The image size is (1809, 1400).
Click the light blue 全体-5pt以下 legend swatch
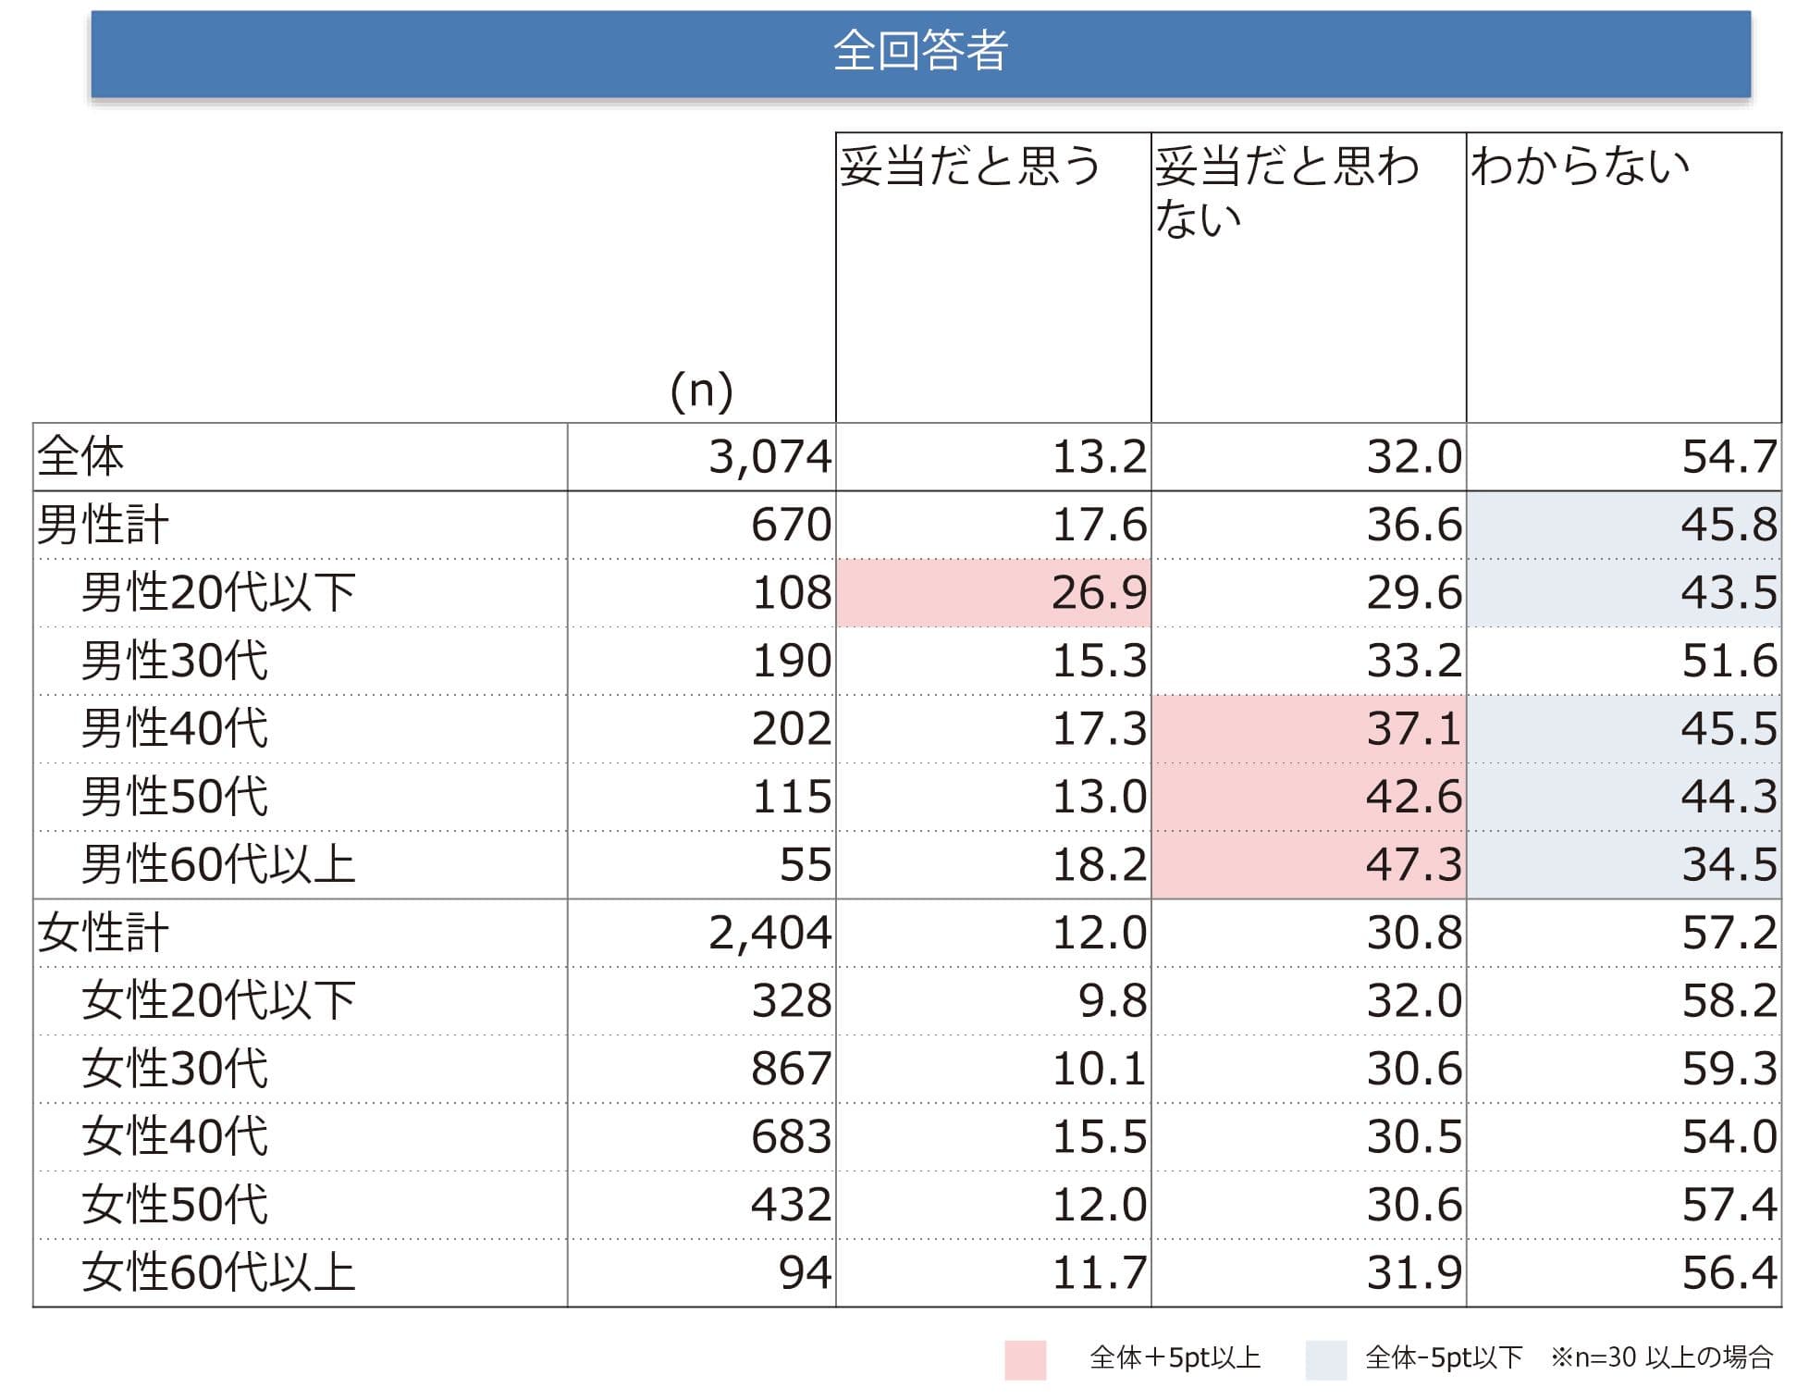click(1325, 1359)
